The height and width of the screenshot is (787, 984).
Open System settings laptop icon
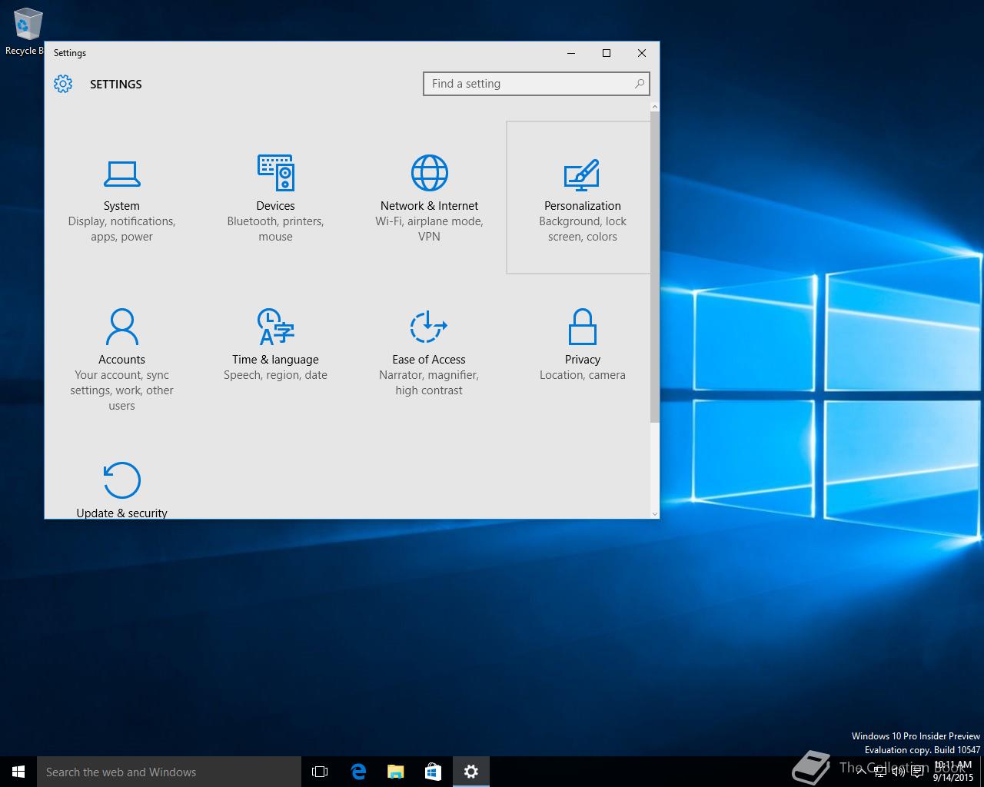[x=121, y=174]
